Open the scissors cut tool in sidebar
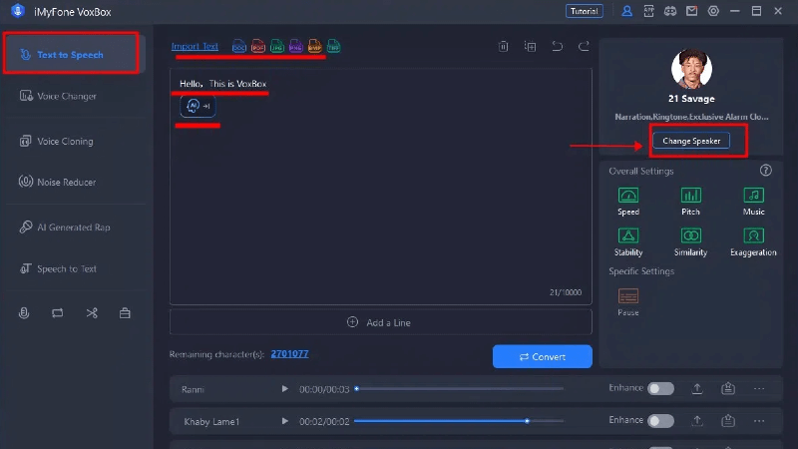The width and height of the screenshot is (798, 449). 92,313
